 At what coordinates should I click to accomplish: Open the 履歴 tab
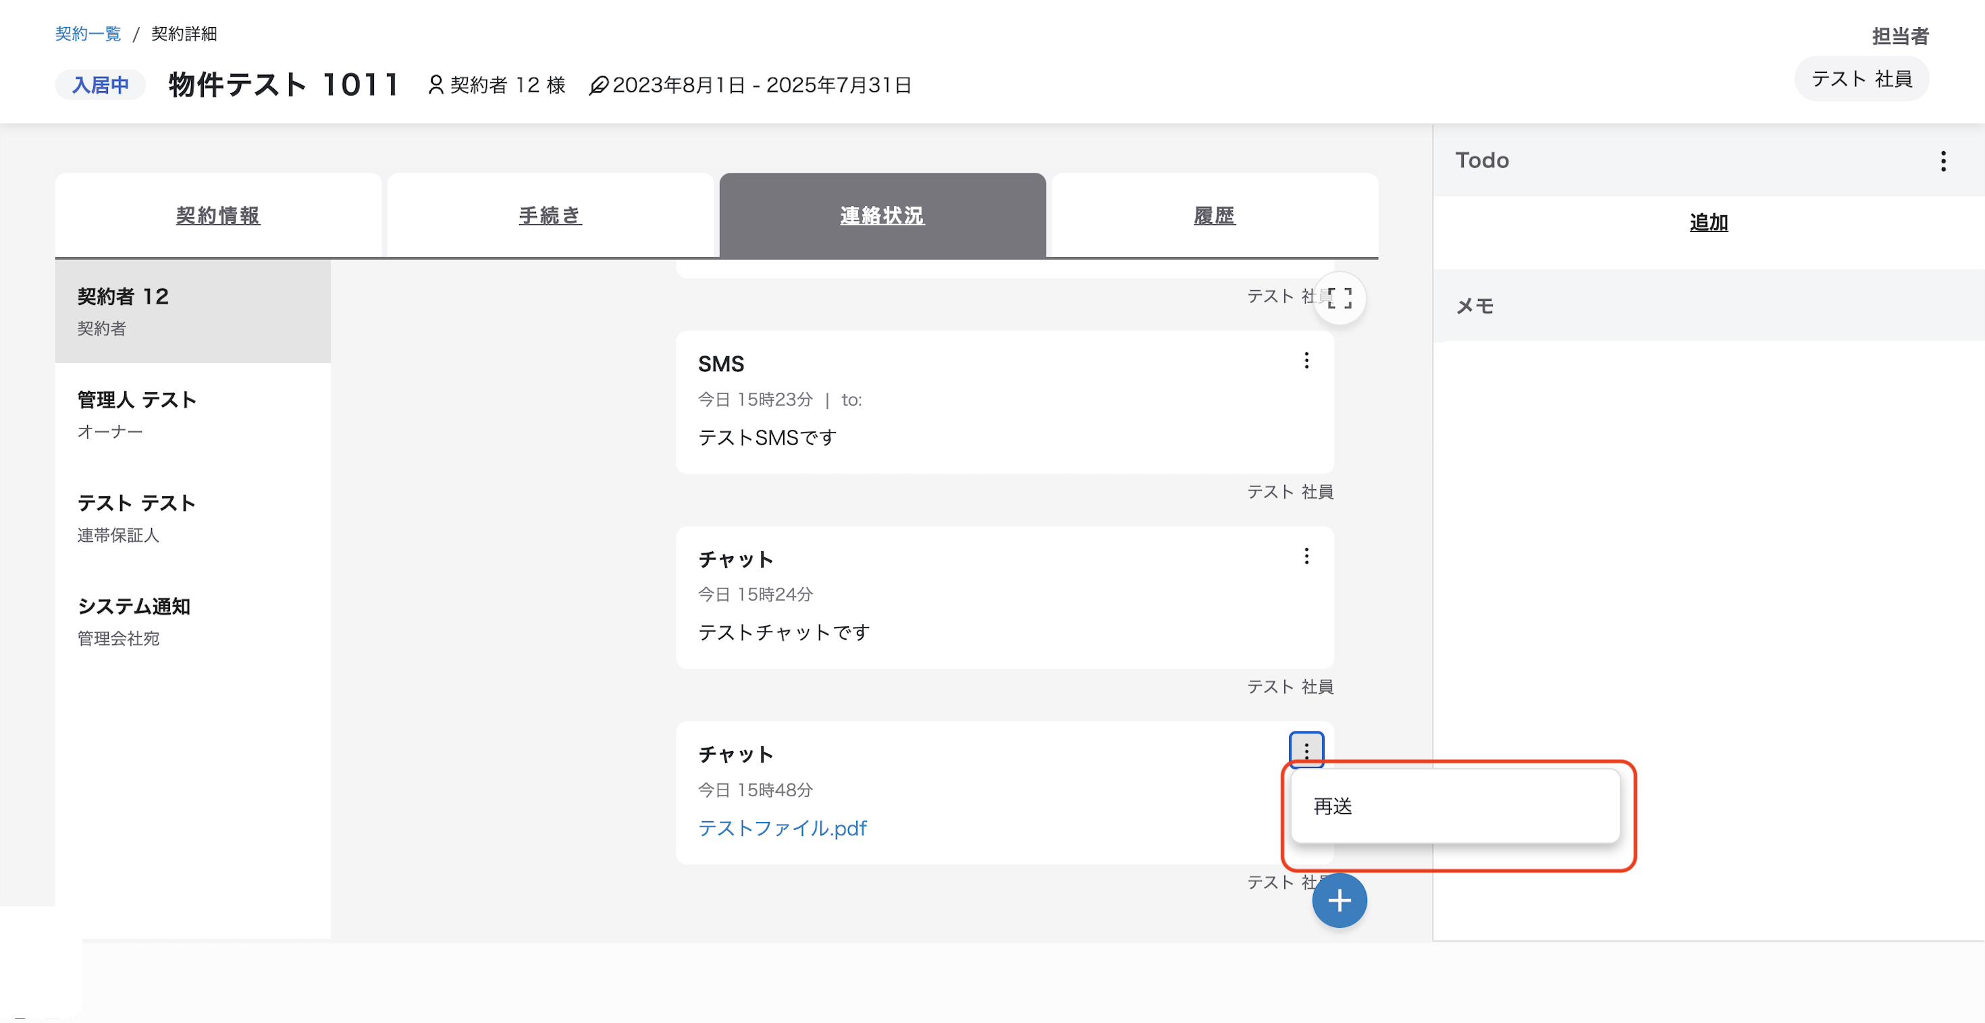click(1215, 215)
